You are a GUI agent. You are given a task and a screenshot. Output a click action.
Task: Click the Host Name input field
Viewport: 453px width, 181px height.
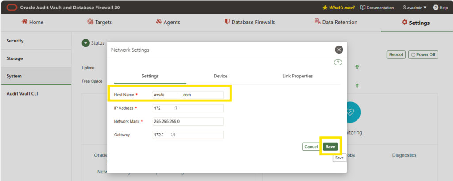188,95
